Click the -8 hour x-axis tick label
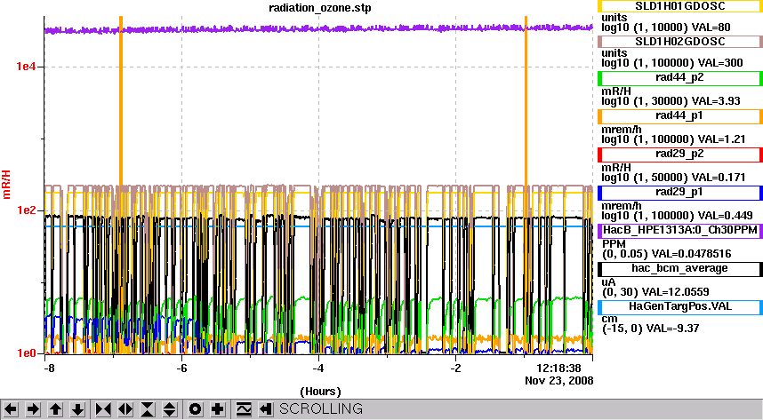 (x=49, y=368)
